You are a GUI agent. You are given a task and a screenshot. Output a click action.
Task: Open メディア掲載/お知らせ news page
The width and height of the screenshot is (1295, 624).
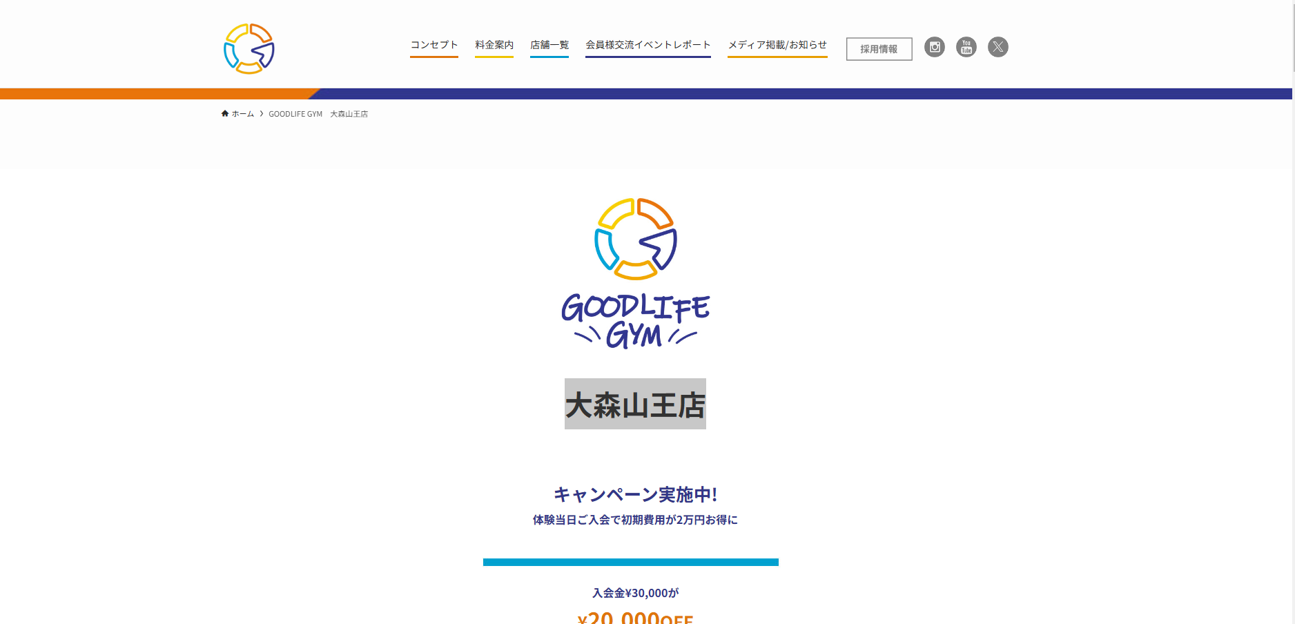click(x=777, y=45)
